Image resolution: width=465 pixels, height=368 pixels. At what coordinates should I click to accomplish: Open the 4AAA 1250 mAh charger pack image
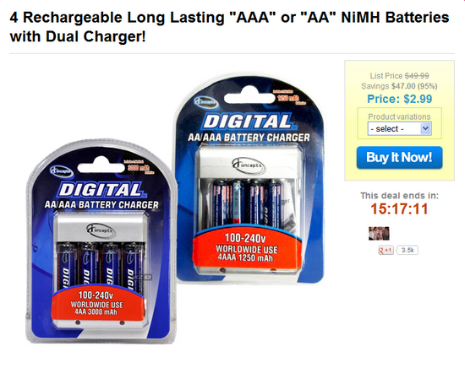(249, 179)
